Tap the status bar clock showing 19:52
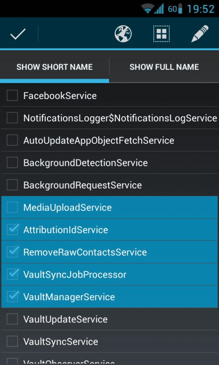Image resolution: width=219 pixels, height=365 pixels. pos(201,9)
